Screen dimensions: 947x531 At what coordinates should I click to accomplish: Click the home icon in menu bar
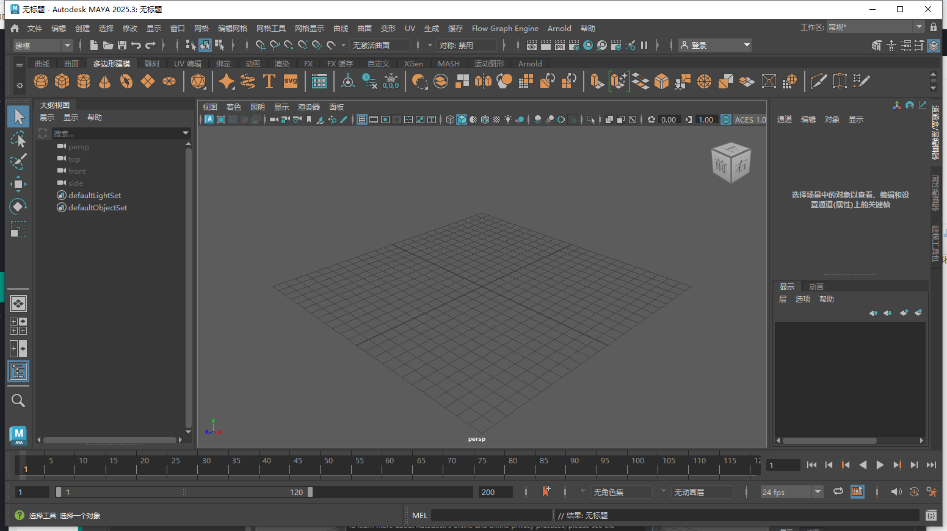pyautogui.click(x=15, y=28)
